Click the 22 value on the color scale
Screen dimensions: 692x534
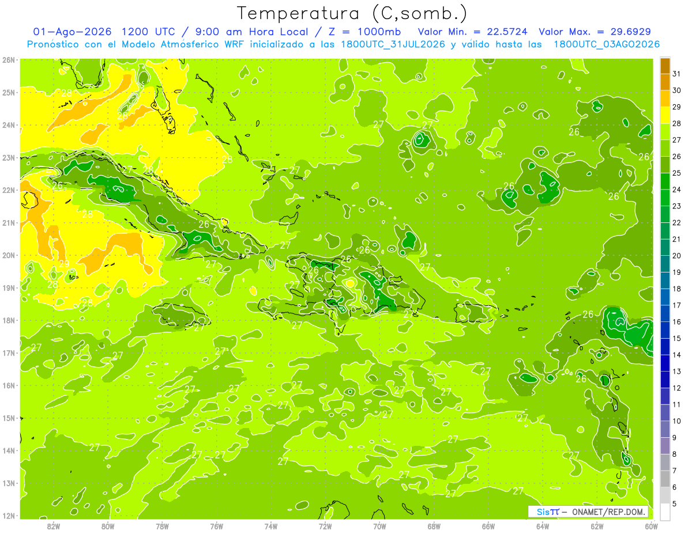point(677,222)
